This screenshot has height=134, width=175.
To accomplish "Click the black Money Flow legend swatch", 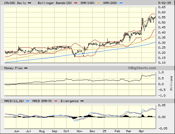I will 26,68.
